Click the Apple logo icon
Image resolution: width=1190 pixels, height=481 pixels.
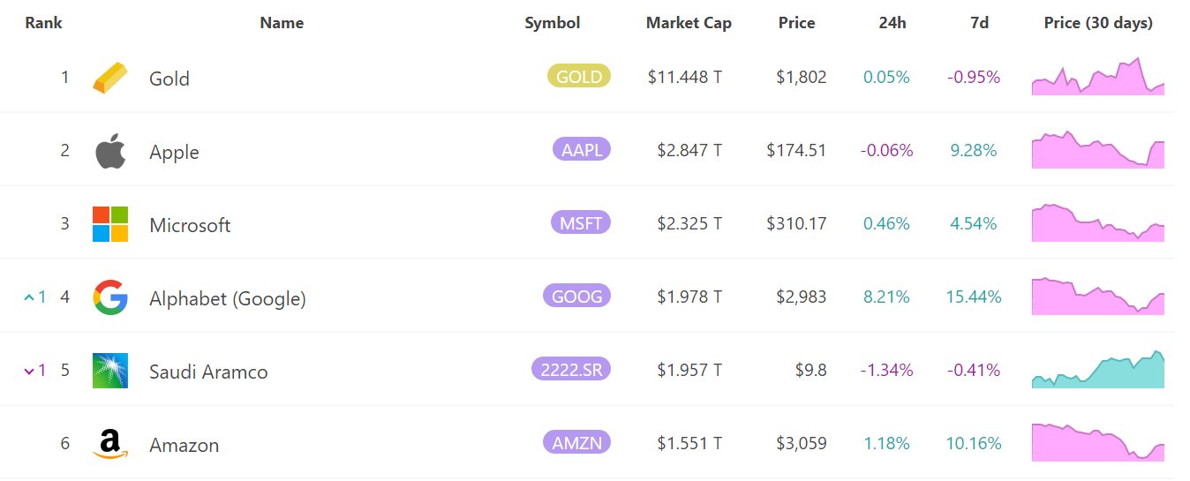click(110, 151)
